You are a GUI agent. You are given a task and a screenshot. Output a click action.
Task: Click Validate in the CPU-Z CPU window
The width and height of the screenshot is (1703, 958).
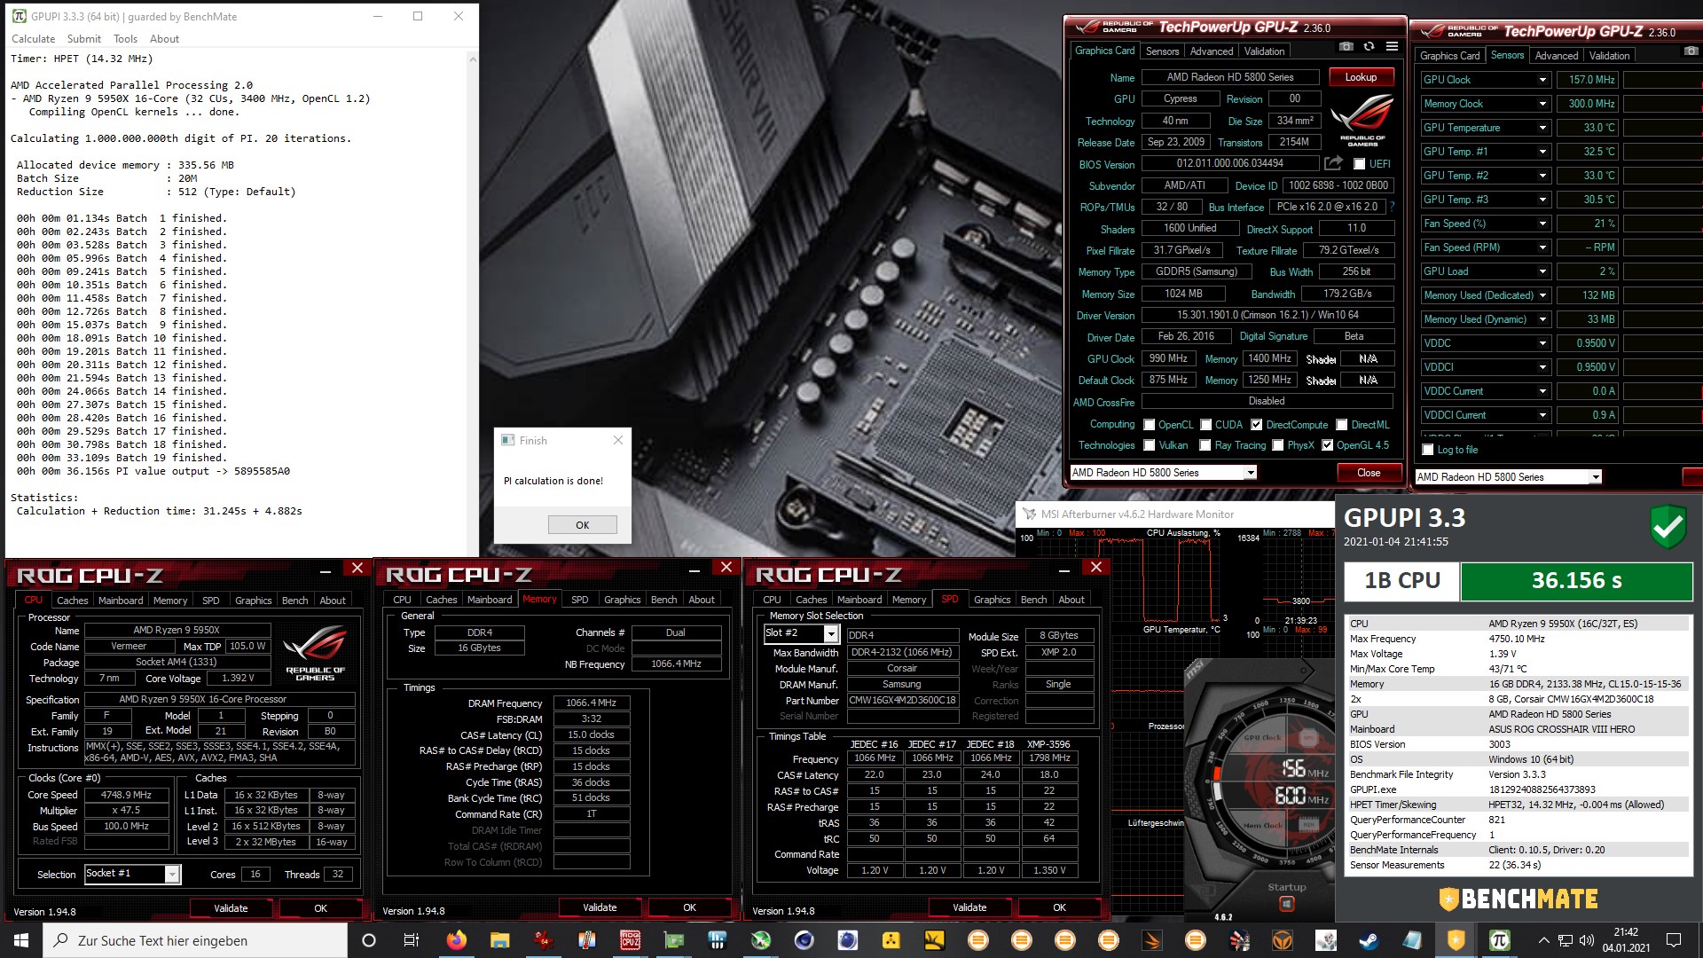click(x=231, y=908)
